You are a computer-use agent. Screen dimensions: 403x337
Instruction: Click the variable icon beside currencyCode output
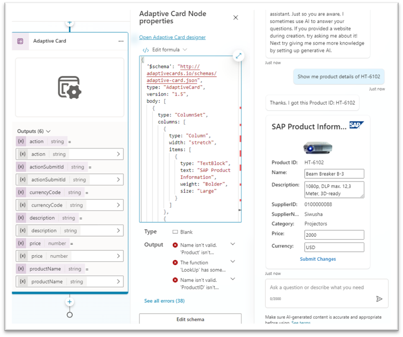tap(21, 192)
